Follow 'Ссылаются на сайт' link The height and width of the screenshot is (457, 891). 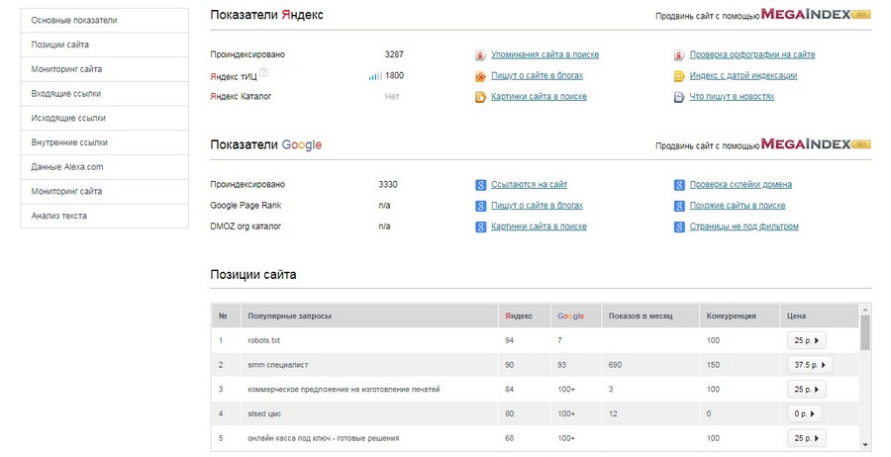click(x=529, y=185)
